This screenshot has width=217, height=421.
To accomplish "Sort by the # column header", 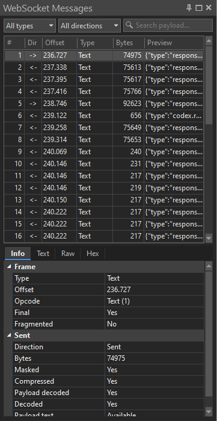I will [14, 43].
